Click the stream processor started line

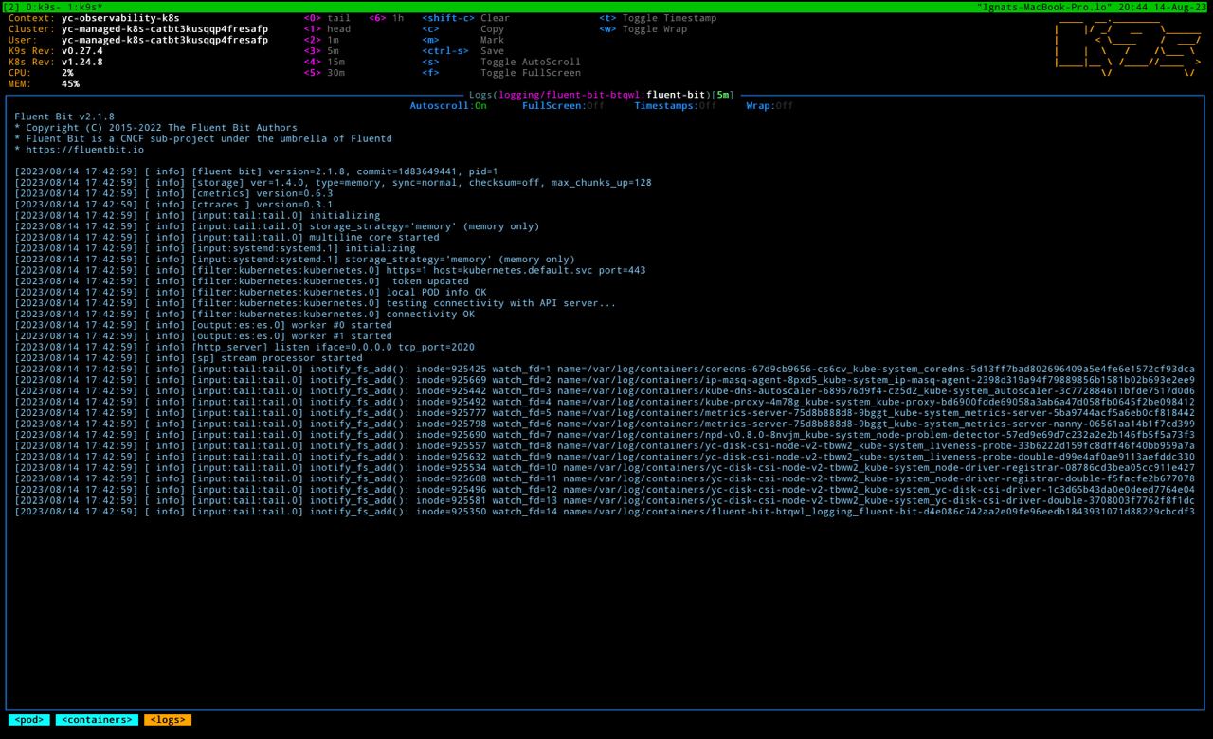tap(189, 358)
